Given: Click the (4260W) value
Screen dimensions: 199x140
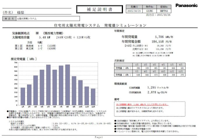Looking at the screenshot, I should (52, 48).
